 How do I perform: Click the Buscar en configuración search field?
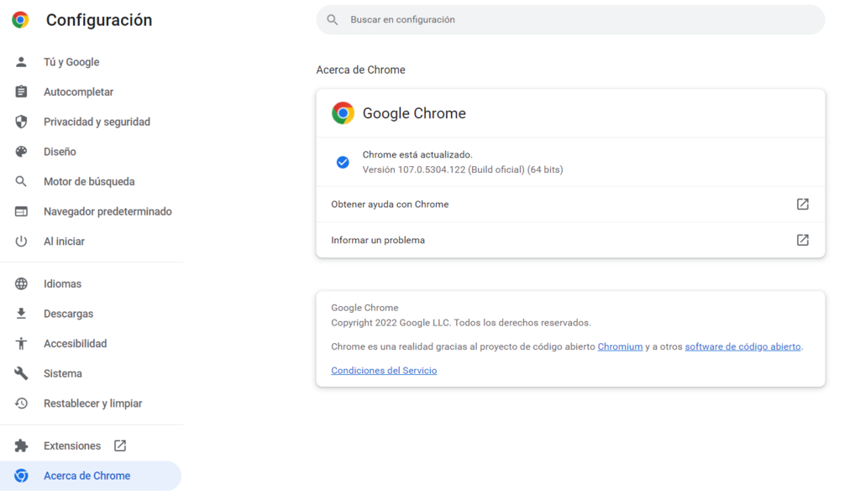pyautogui.click(x=570, y=19)
